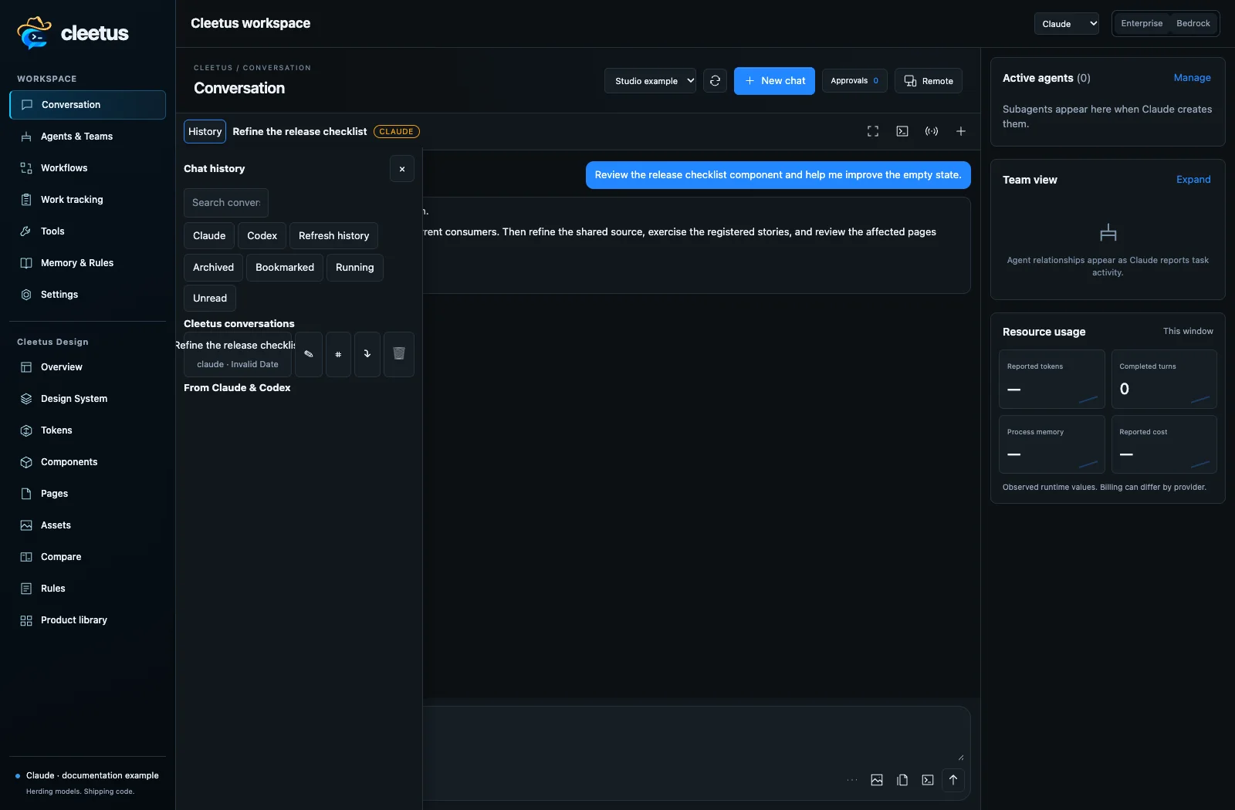Viewport: 1235px width, 810px height.
Task: Open Product library in the sidebar
Action: (x=87, y=620)
